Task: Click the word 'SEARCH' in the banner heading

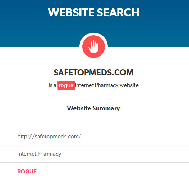Action: coord(118,12)
